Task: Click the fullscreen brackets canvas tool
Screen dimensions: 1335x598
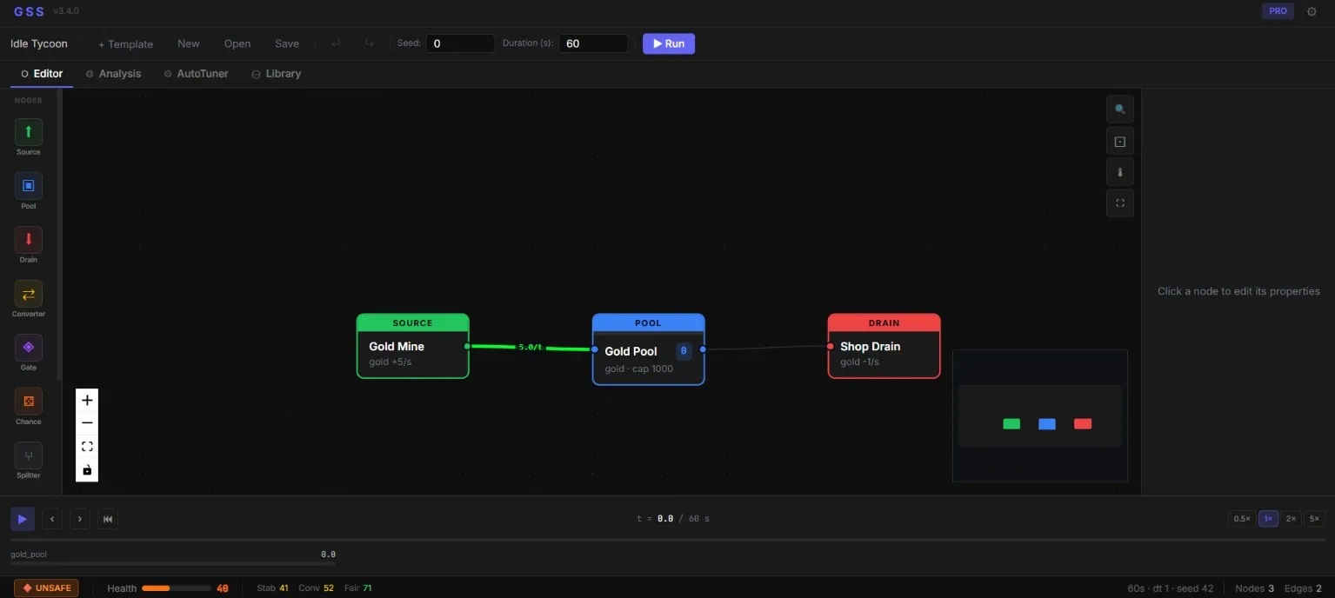Action: pyautogui.click(x=1120, y=203)
